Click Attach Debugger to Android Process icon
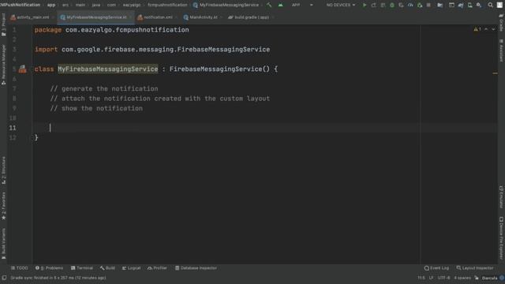 tap(420, 6)
